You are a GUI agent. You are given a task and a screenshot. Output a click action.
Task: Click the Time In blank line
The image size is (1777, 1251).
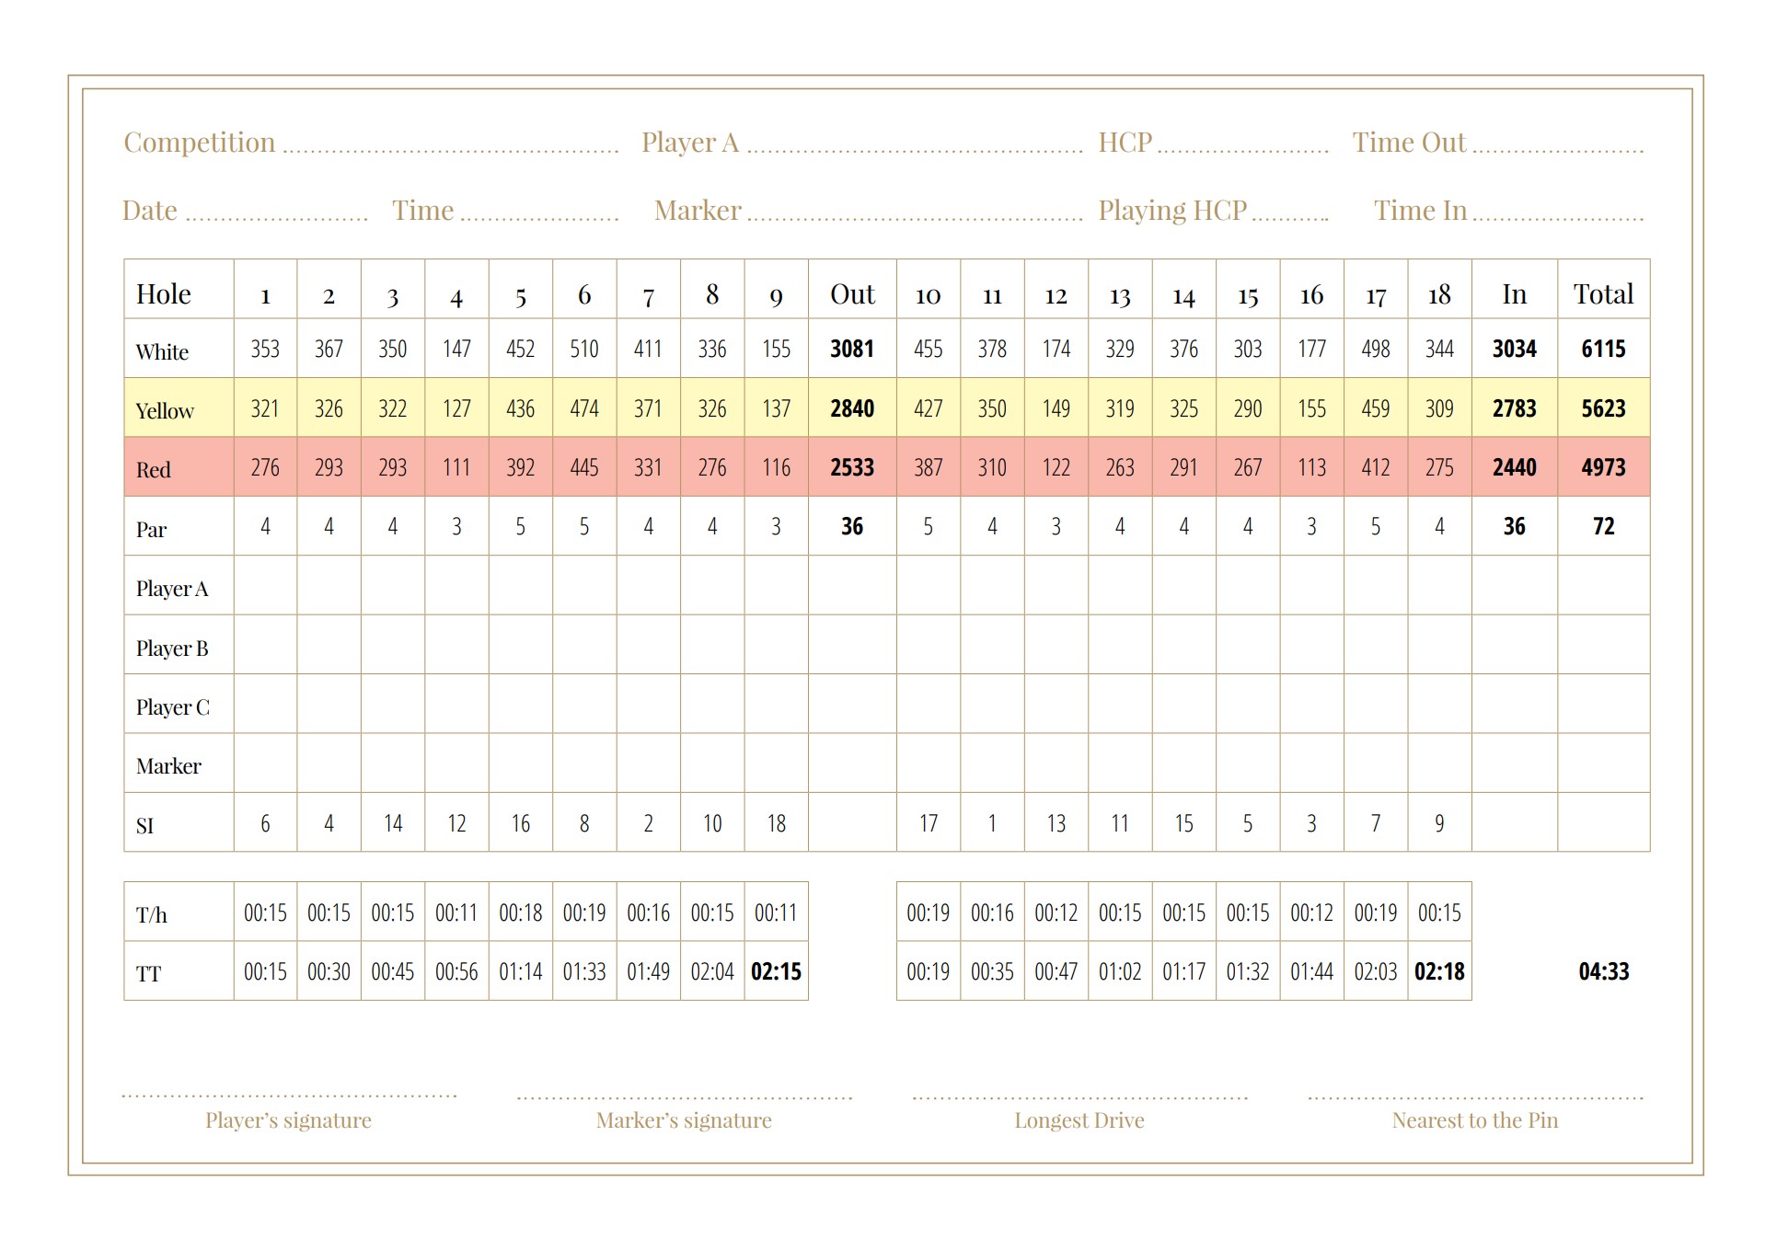1557,215
